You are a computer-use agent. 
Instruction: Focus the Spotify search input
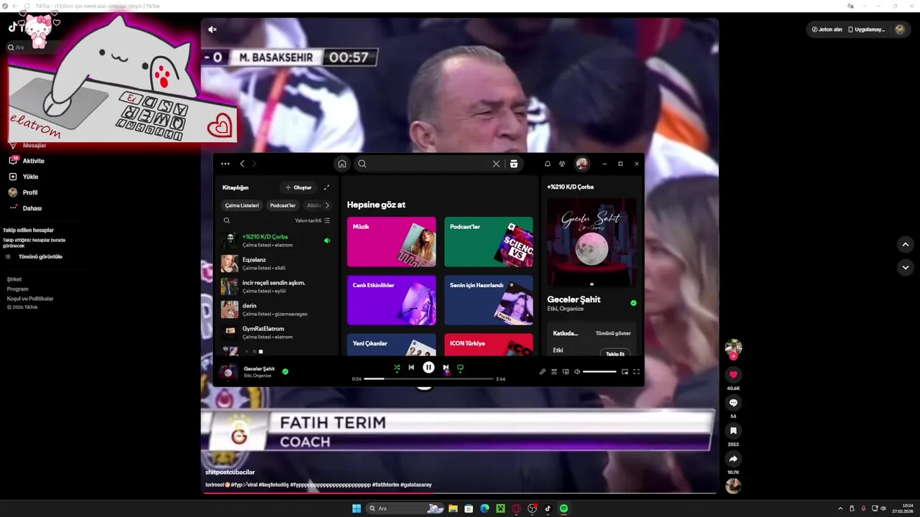(428, 164)
